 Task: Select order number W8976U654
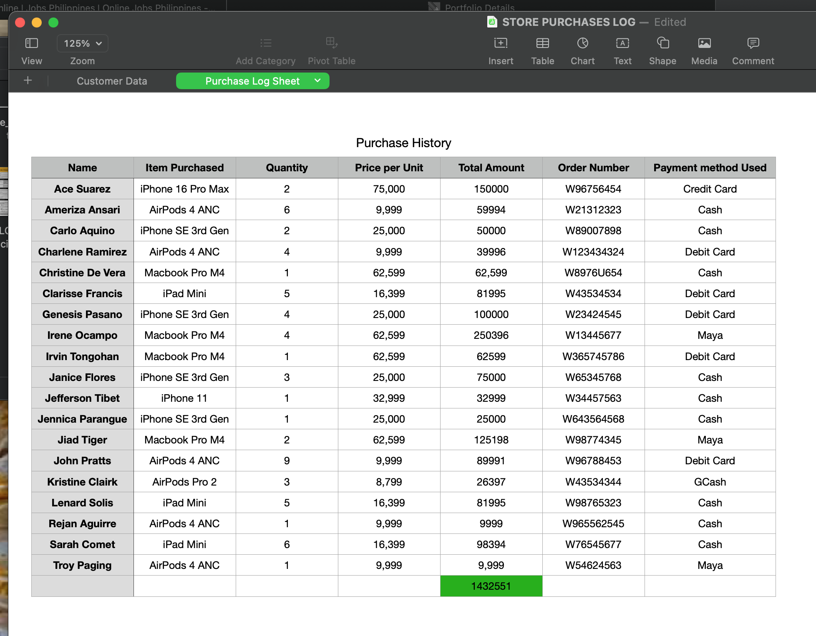click(594, 273)
